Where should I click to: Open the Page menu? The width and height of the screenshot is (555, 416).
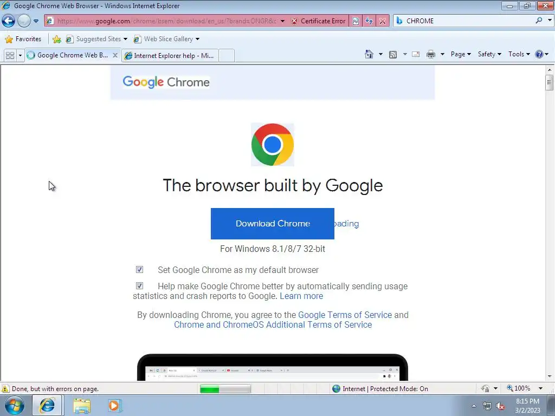tap(461, 54)
